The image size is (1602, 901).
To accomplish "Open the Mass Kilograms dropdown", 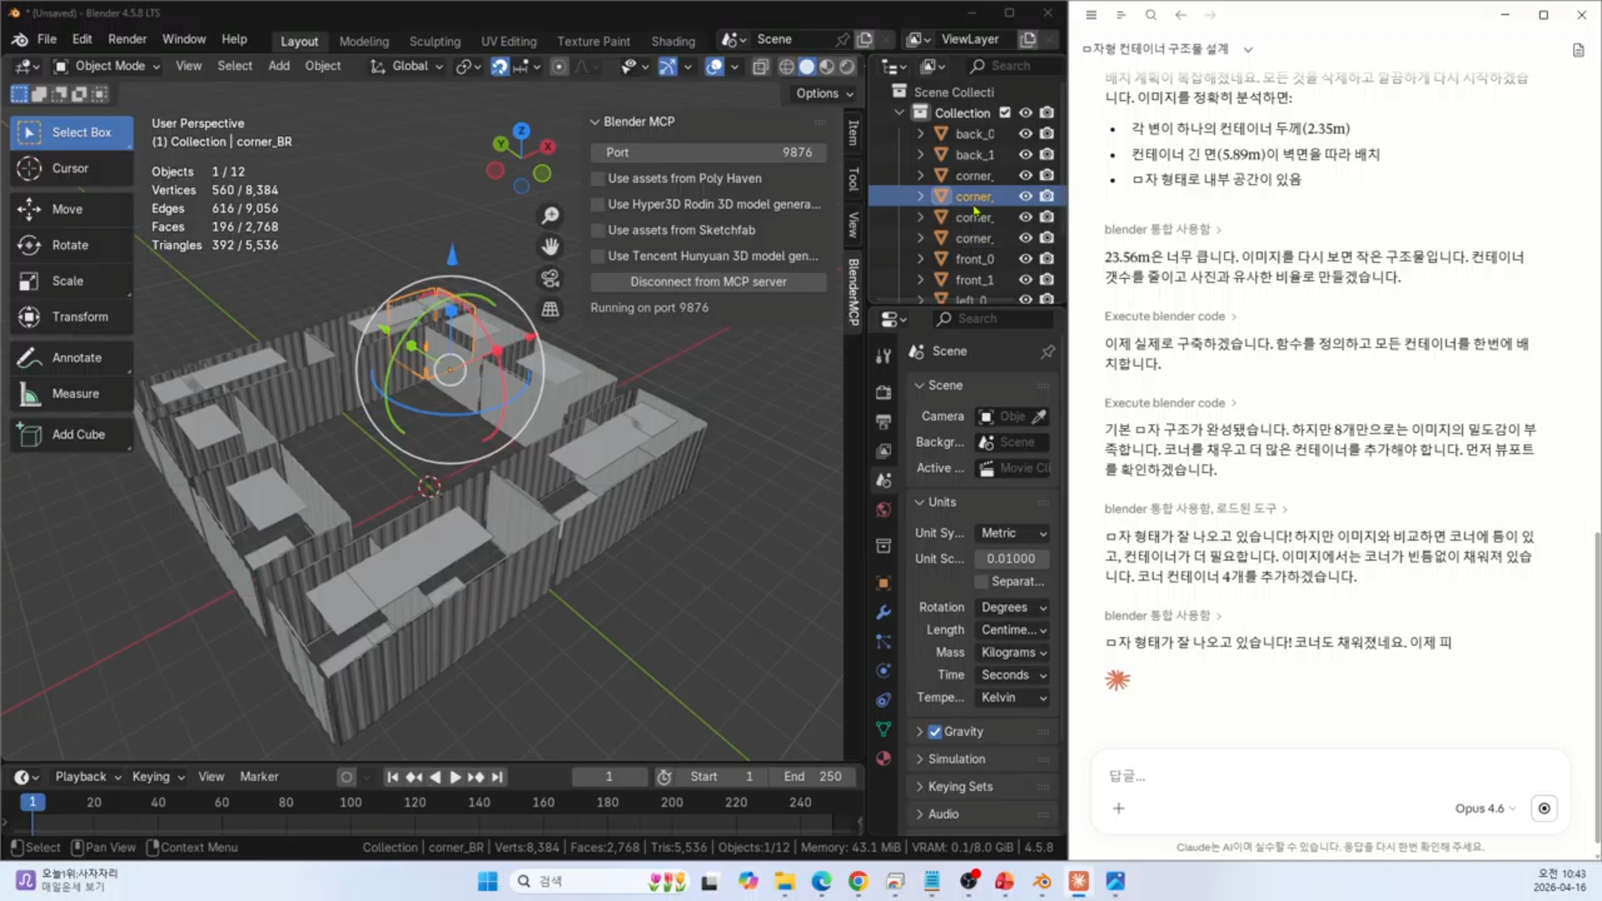I will click(1013, 652).
